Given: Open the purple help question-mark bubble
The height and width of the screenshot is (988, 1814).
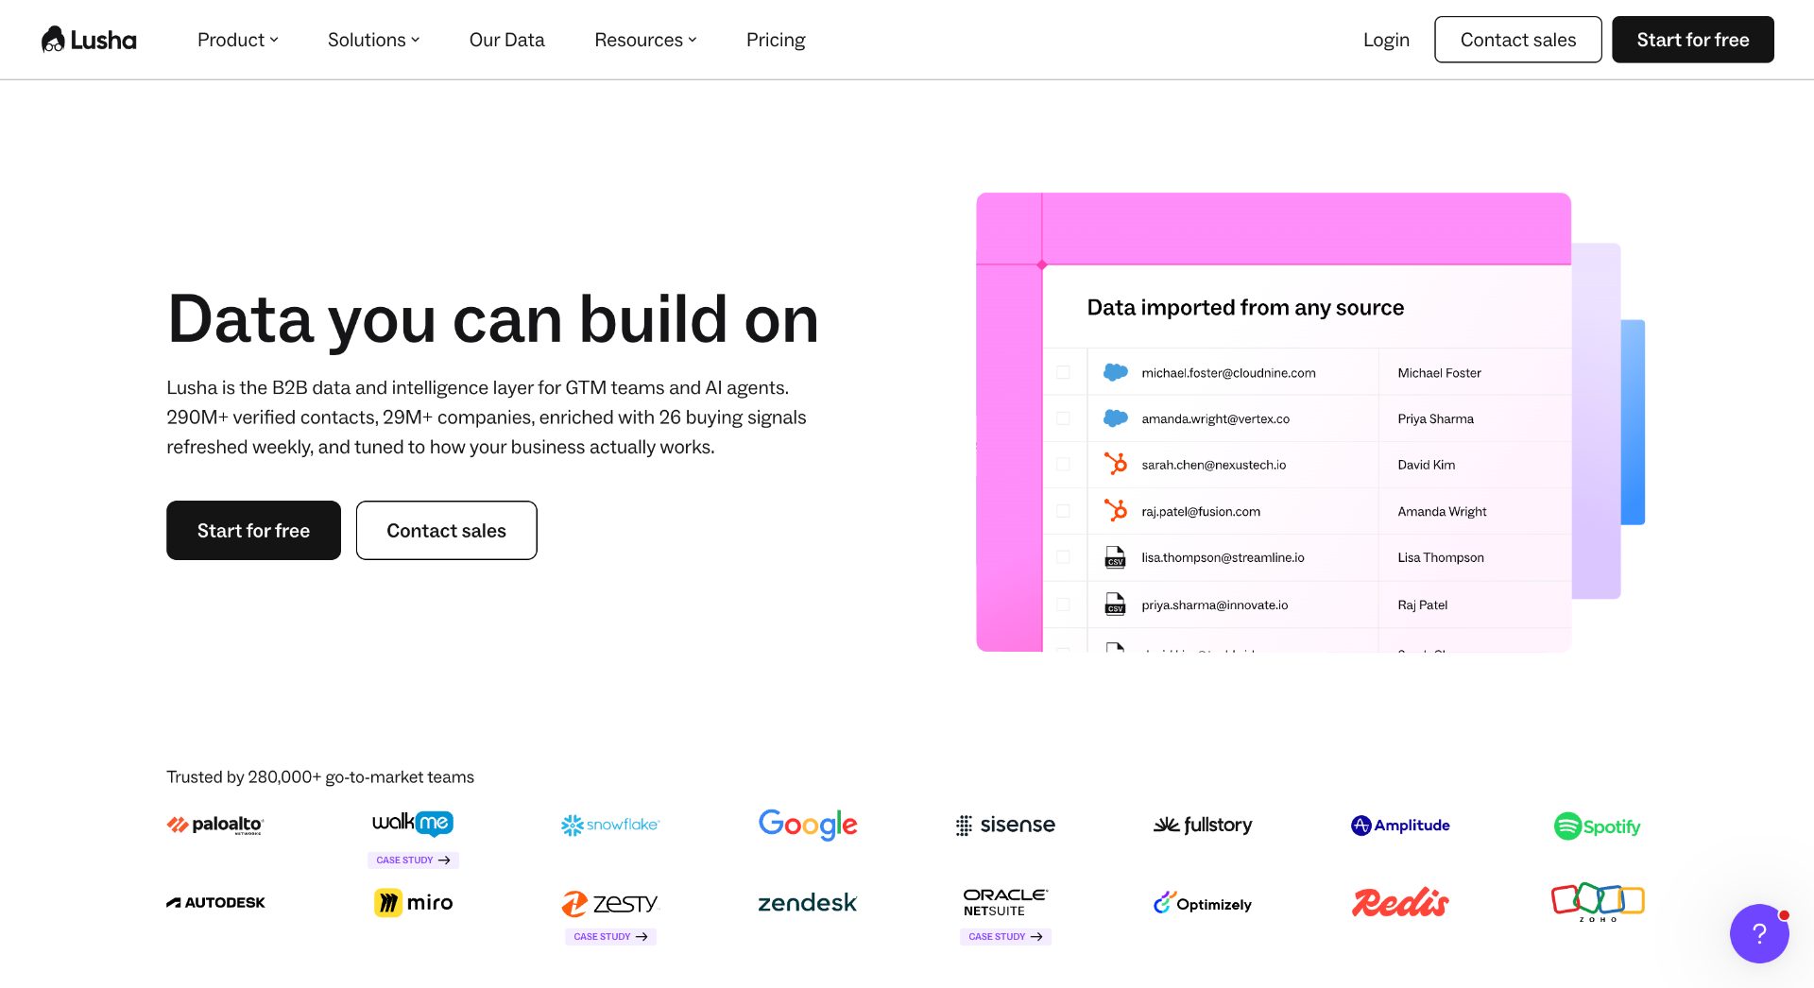Looking at the screenshot, I should [1758, 933].
